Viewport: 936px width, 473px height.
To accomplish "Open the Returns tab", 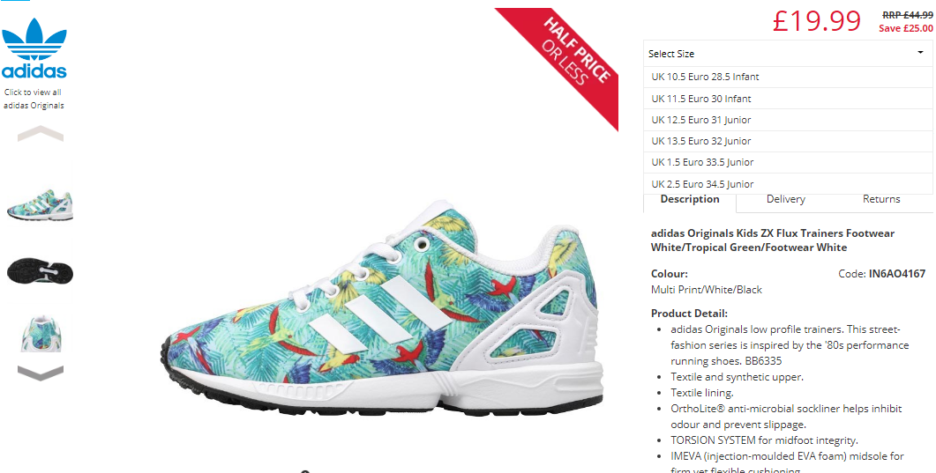I will click(x=881, y=199).
